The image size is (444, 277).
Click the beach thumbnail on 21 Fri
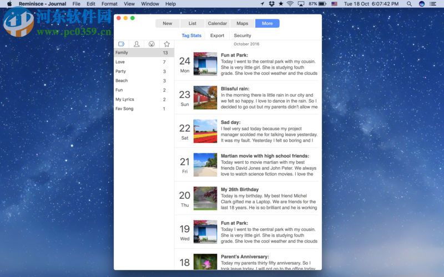point(205,165)
